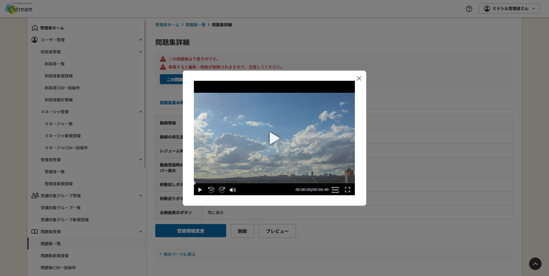
Task: Switch the video to fullscreen
Action: 347,190
